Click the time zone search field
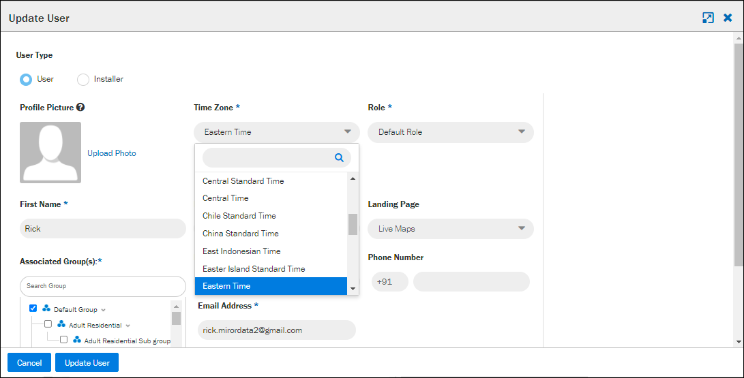 tap(277, 158)
